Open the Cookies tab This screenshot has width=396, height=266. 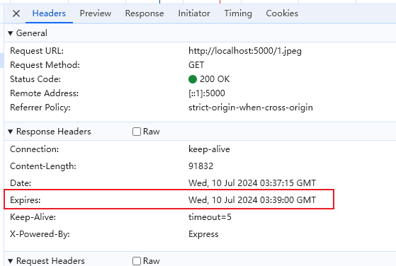(x=282, y=13)
